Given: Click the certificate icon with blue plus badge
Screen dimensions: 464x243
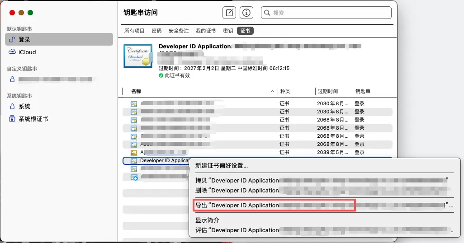Looking at the screenshot, I should pos(134,177).
